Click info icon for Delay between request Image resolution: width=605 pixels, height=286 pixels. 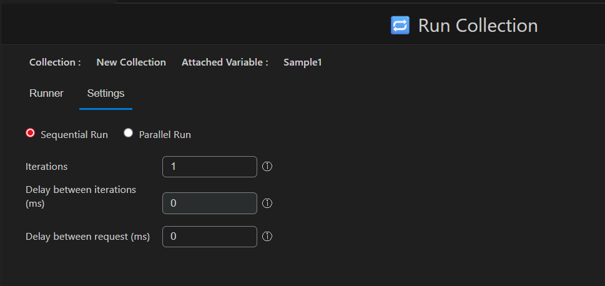coord(267,236)
